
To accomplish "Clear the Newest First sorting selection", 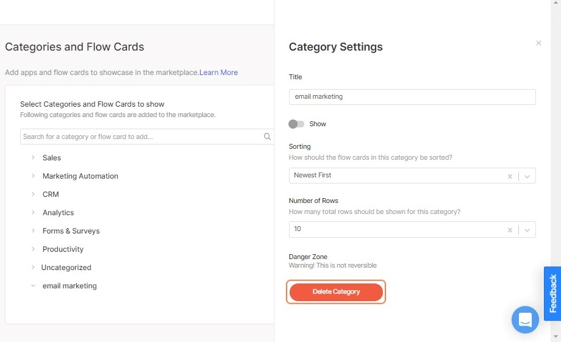I will coord(510,176).
